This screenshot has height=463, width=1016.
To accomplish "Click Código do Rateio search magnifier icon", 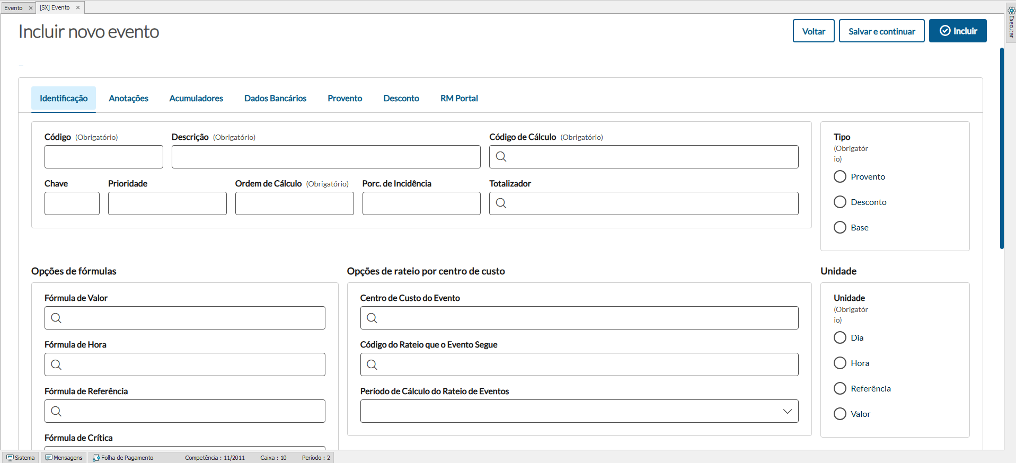I will click(x=372, y=364).
